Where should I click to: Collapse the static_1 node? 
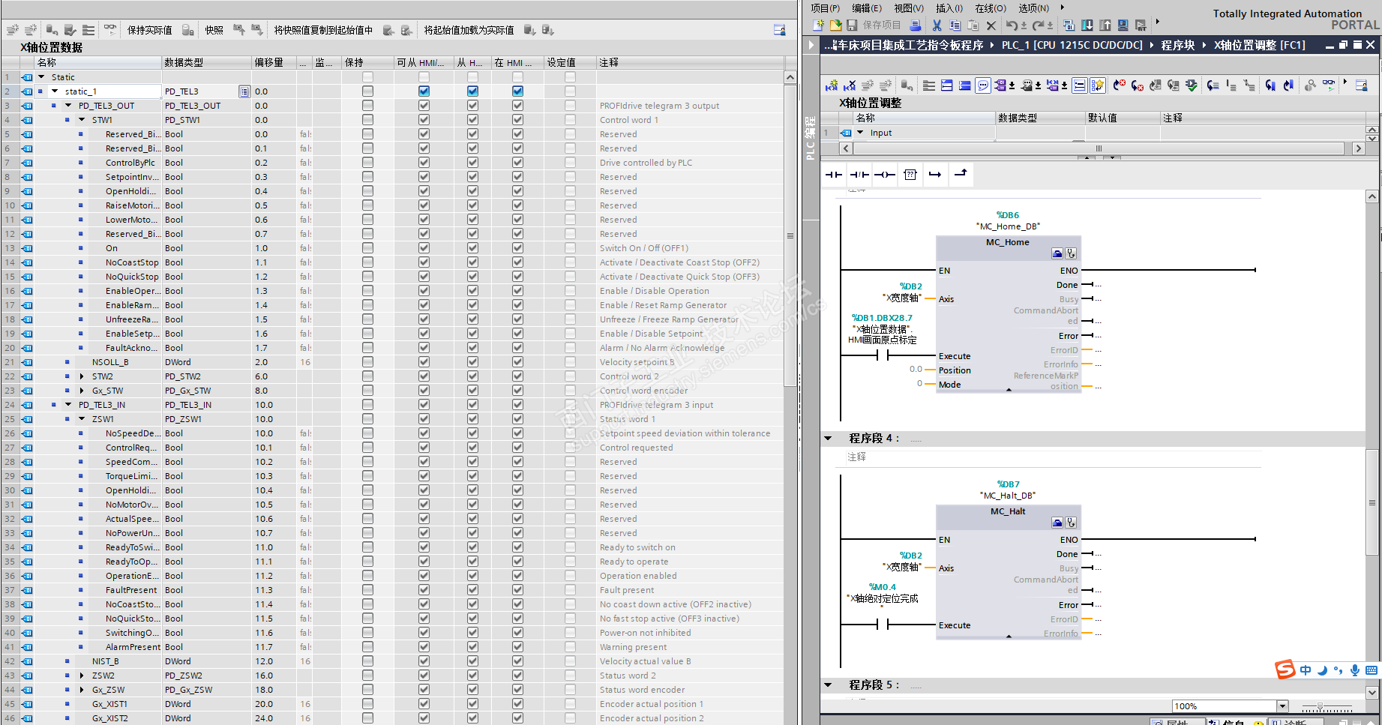(x=55, y=91)
